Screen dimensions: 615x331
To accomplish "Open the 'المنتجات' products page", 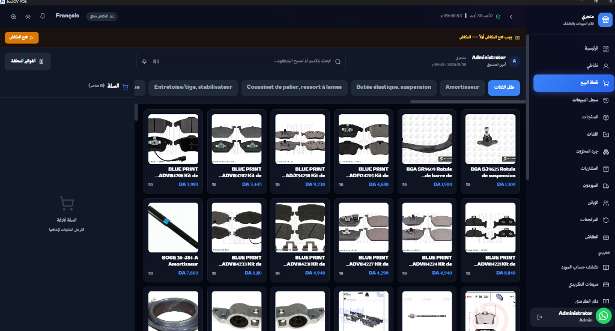I will click(x=572, y=117).
